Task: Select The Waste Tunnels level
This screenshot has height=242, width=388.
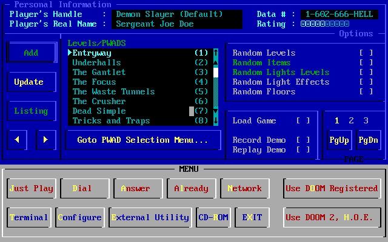Action: point(140,91)
